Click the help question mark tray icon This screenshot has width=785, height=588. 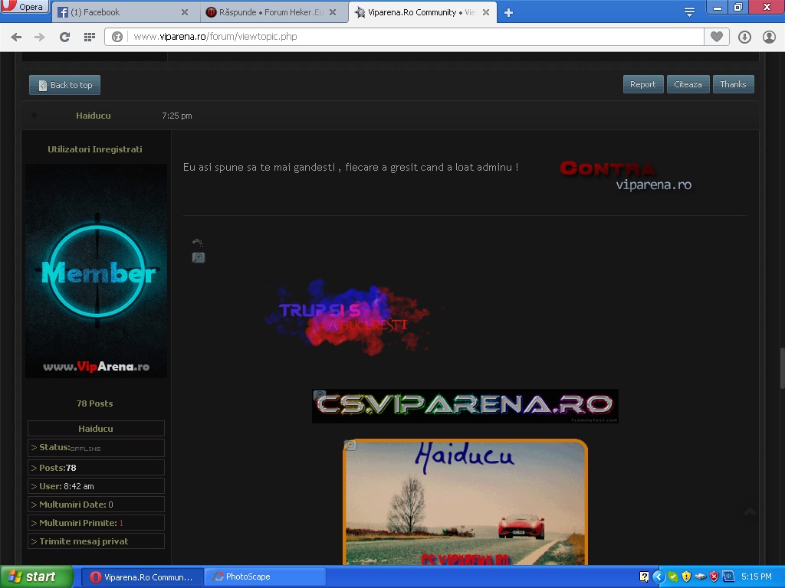click(x=644, y=577)
